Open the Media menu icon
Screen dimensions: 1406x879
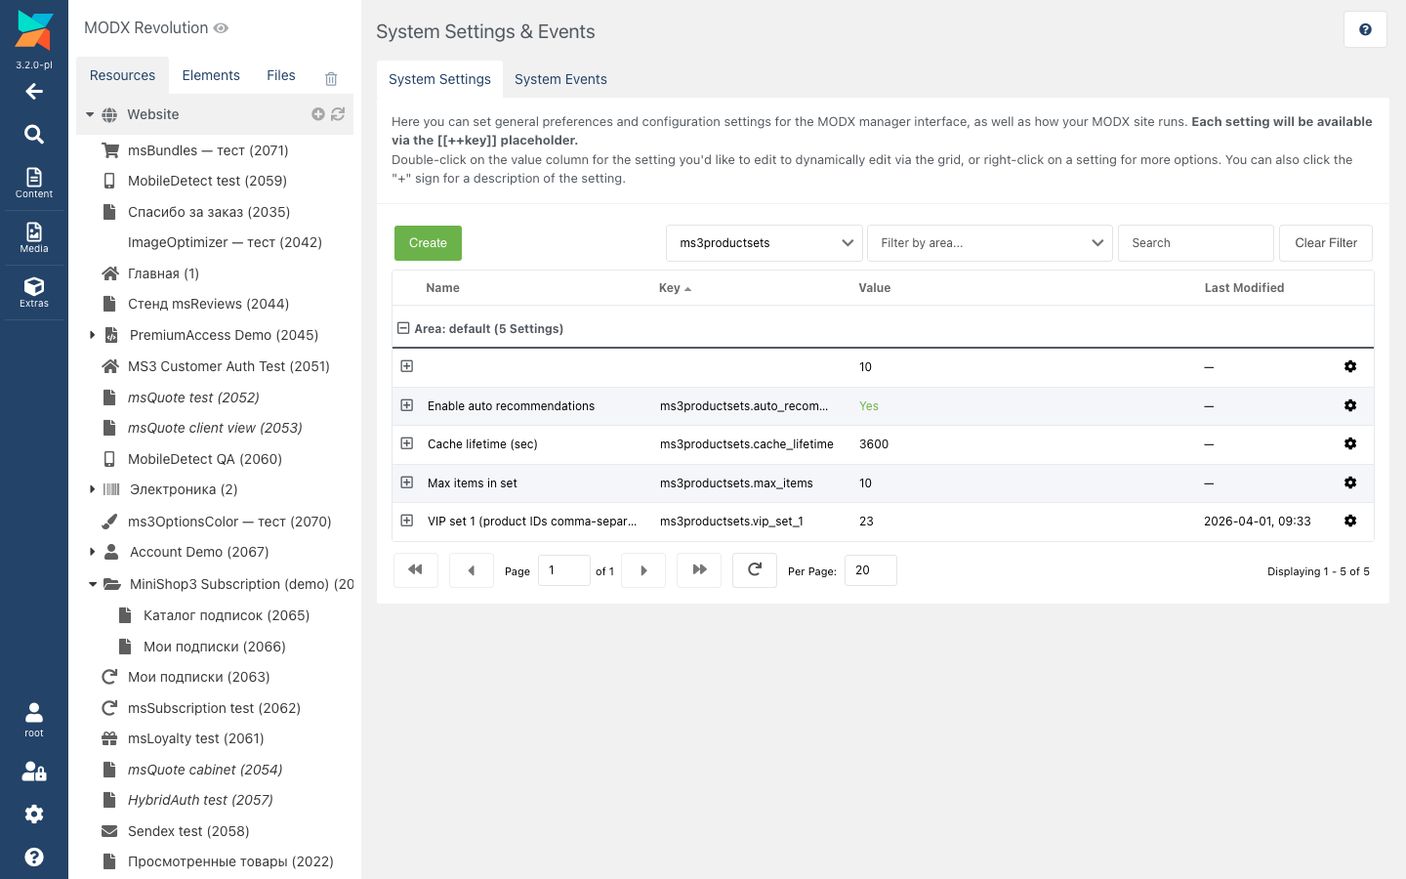click(34, 237)
